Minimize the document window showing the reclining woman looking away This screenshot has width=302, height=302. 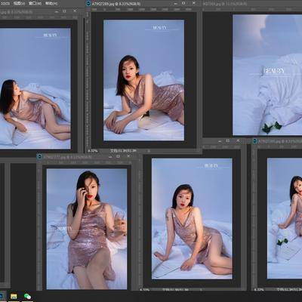[57, 11]
